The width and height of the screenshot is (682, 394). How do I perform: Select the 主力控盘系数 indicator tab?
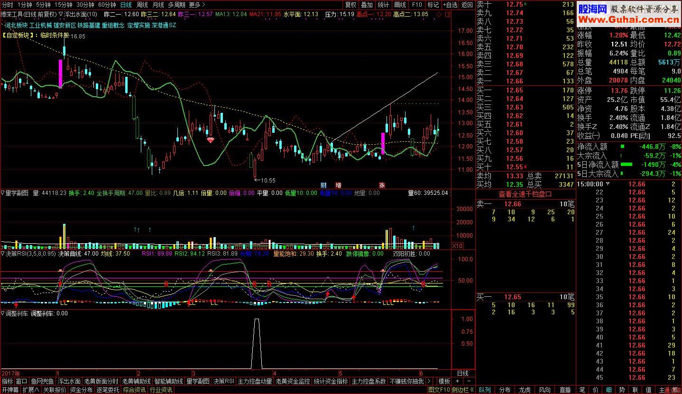click(x=369, y=381)
